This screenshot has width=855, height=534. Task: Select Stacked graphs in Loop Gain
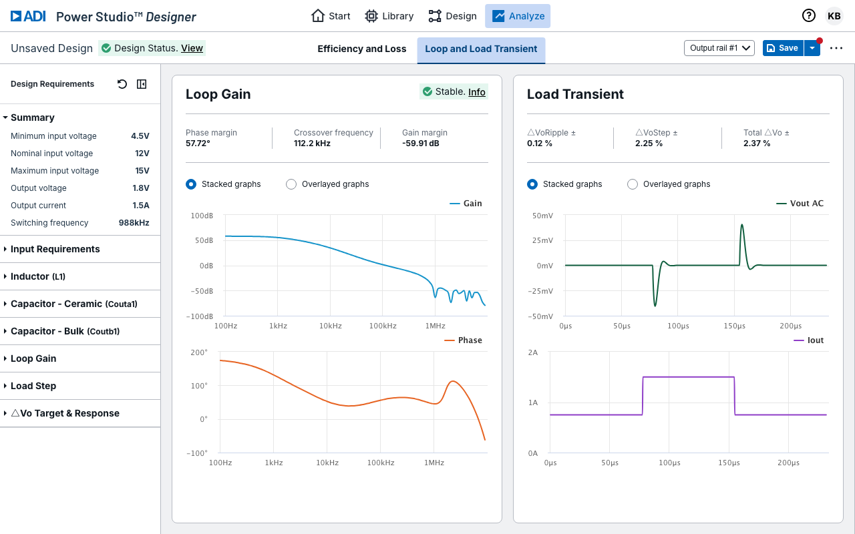click(191, 184)
